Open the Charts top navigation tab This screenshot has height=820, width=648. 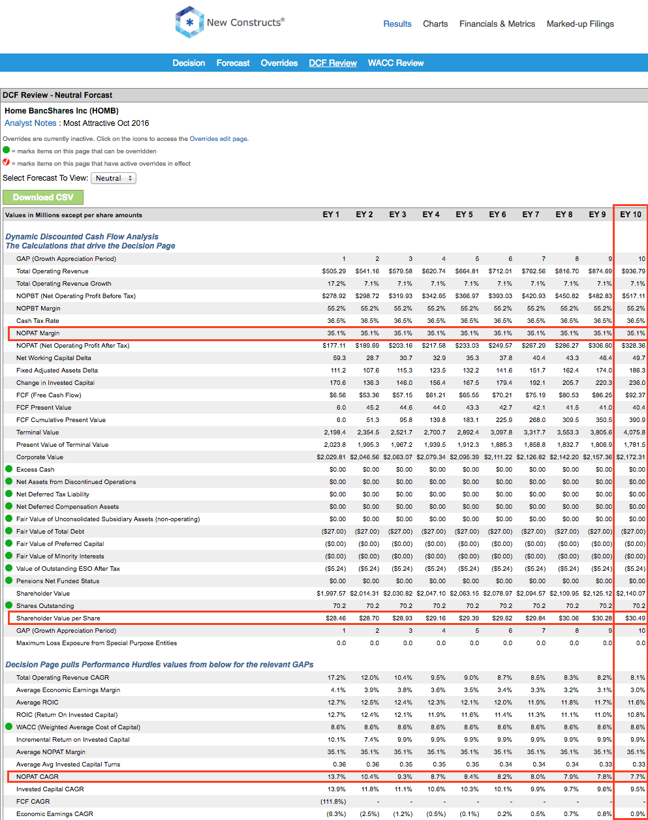point(435,24)
